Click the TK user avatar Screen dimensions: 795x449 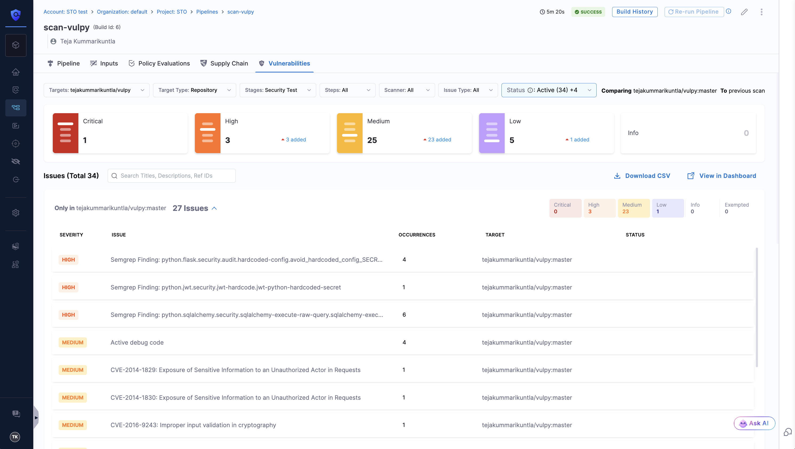15,437
